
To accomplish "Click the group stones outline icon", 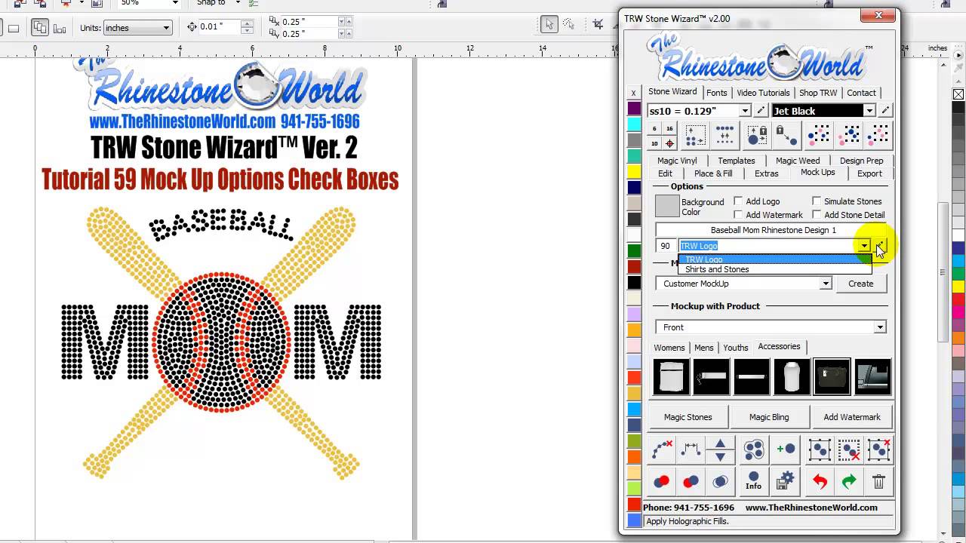I will tap(753, 450).
